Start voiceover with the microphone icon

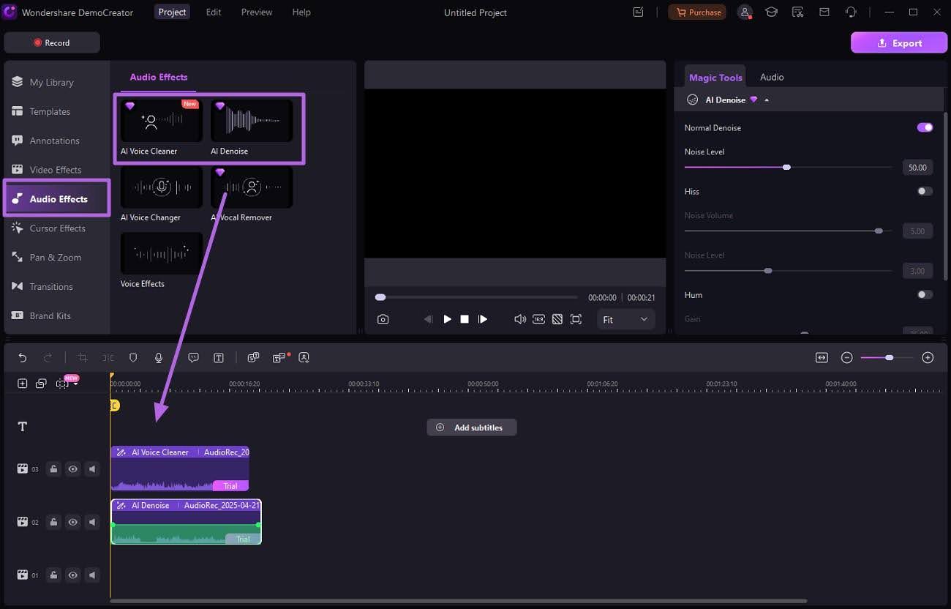coord(159,357)
